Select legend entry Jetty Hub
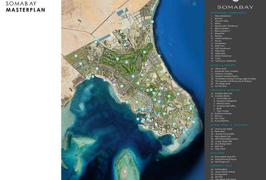The height and width of the screenshot is (180, 266). (217, 146)
